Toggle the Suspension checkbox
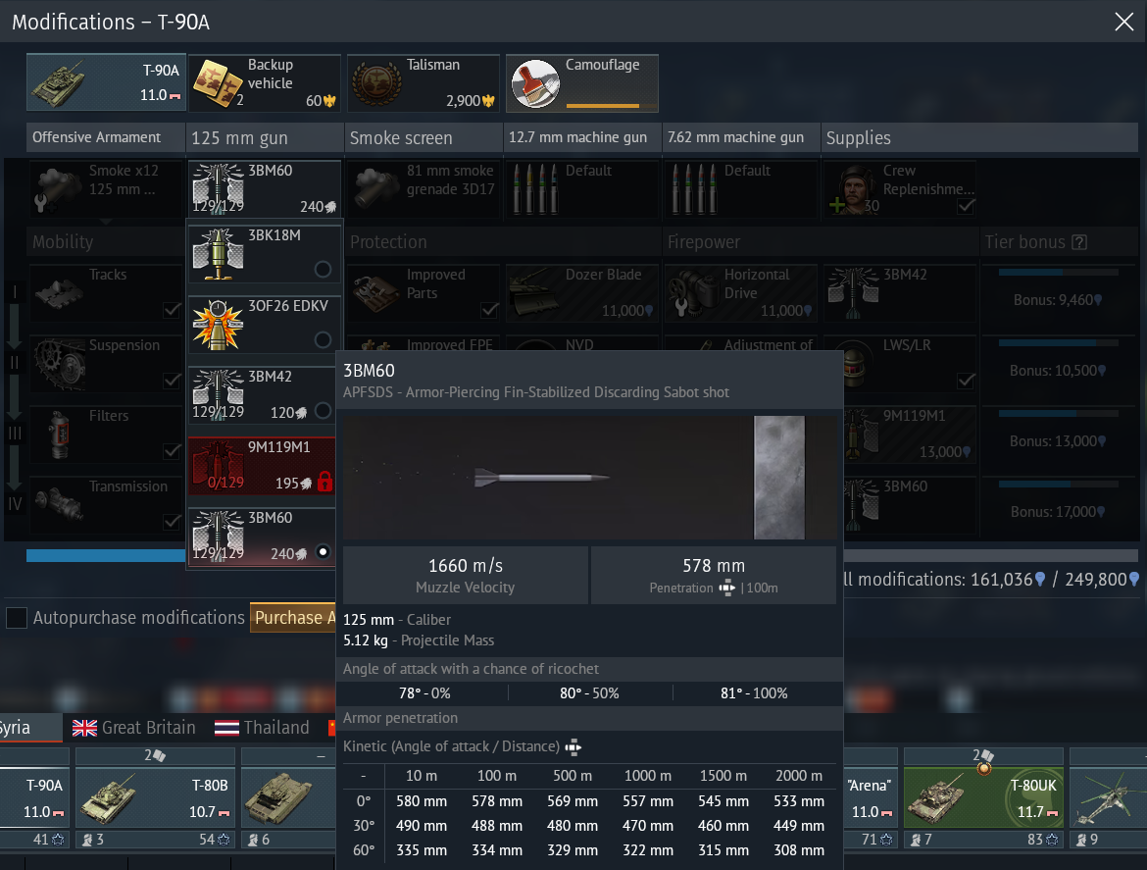 tap(172, 382)
